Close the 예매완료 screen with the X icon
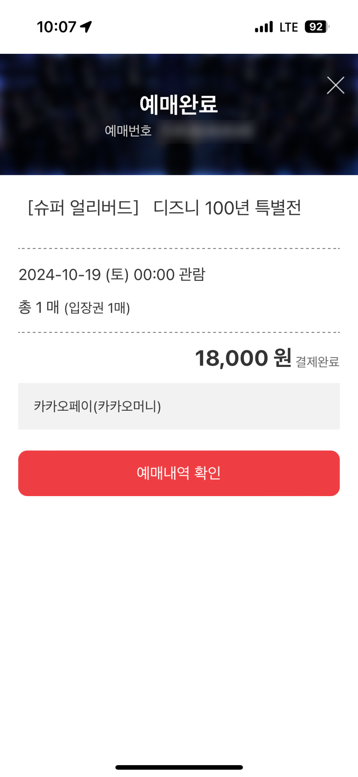358x777 pixels. click(x=335, y=85)
